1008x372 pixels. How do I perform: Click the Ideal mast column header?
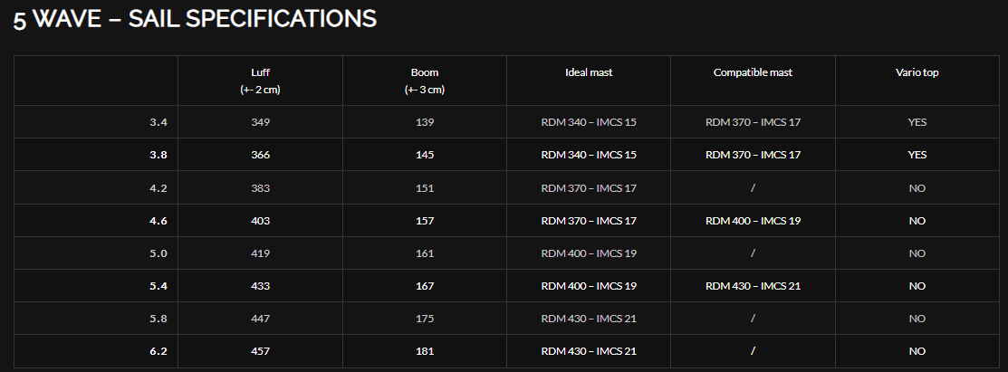(589, 72)
